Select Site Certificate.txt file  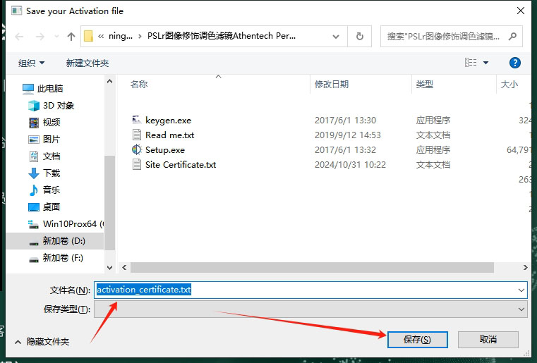point(181,164)
